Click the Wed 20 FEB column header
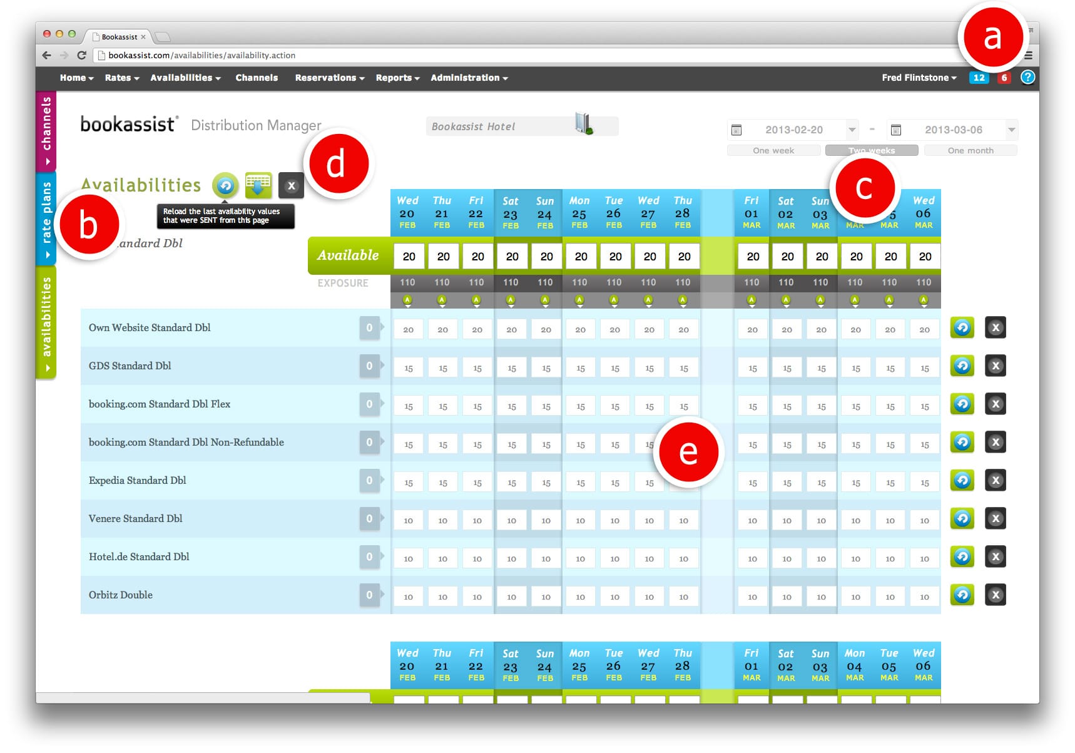 click(407, 213)
